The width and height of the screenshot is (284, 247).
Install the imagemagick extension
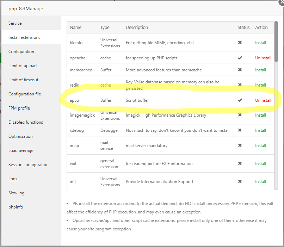pos(260,115)
